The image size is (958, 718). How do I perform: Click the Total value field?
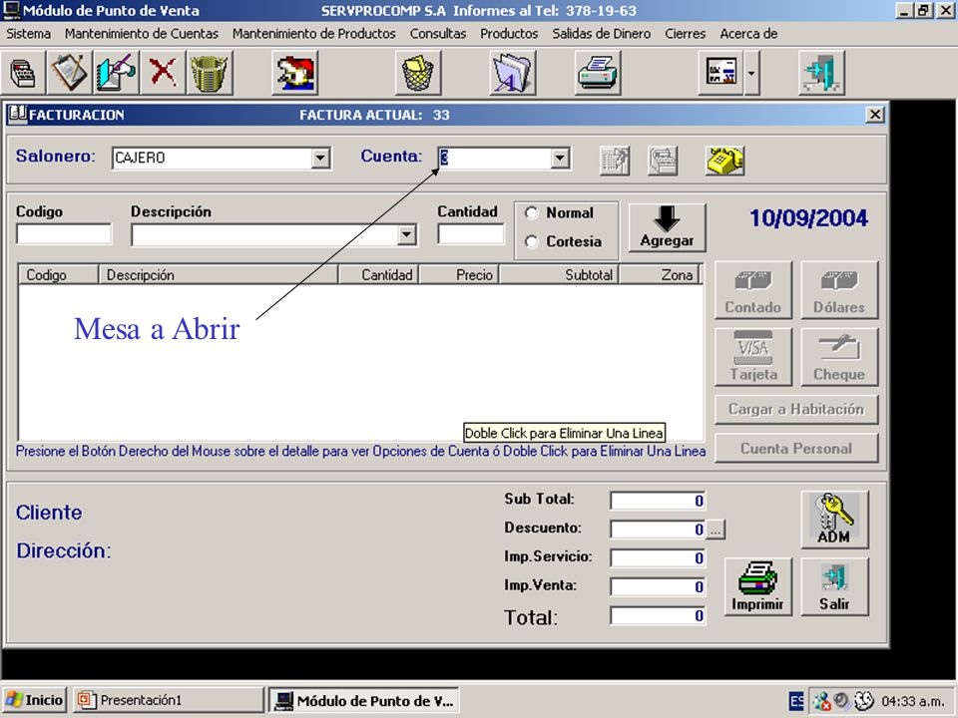(x=658, y=615)
